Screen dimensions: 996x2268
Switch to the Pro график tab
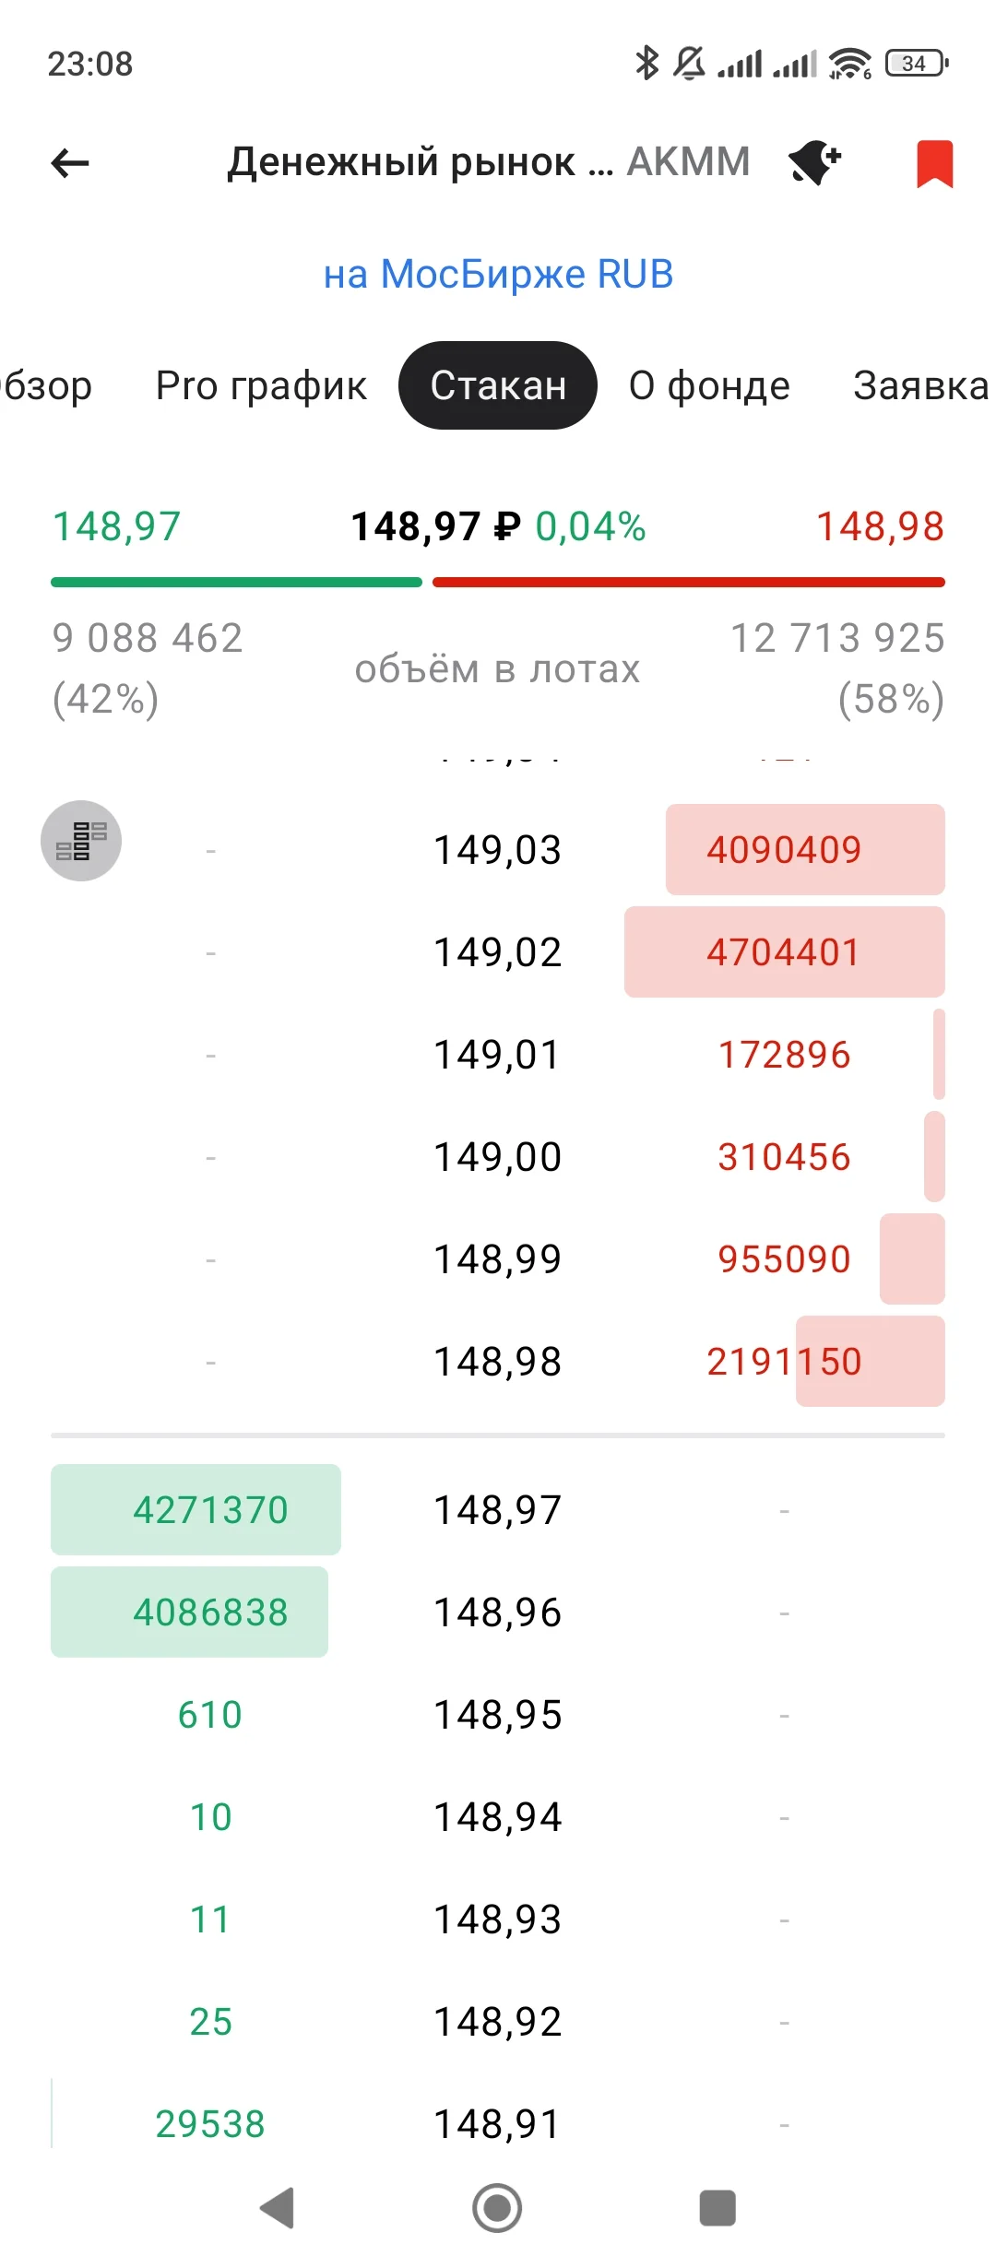coord(261,385)
